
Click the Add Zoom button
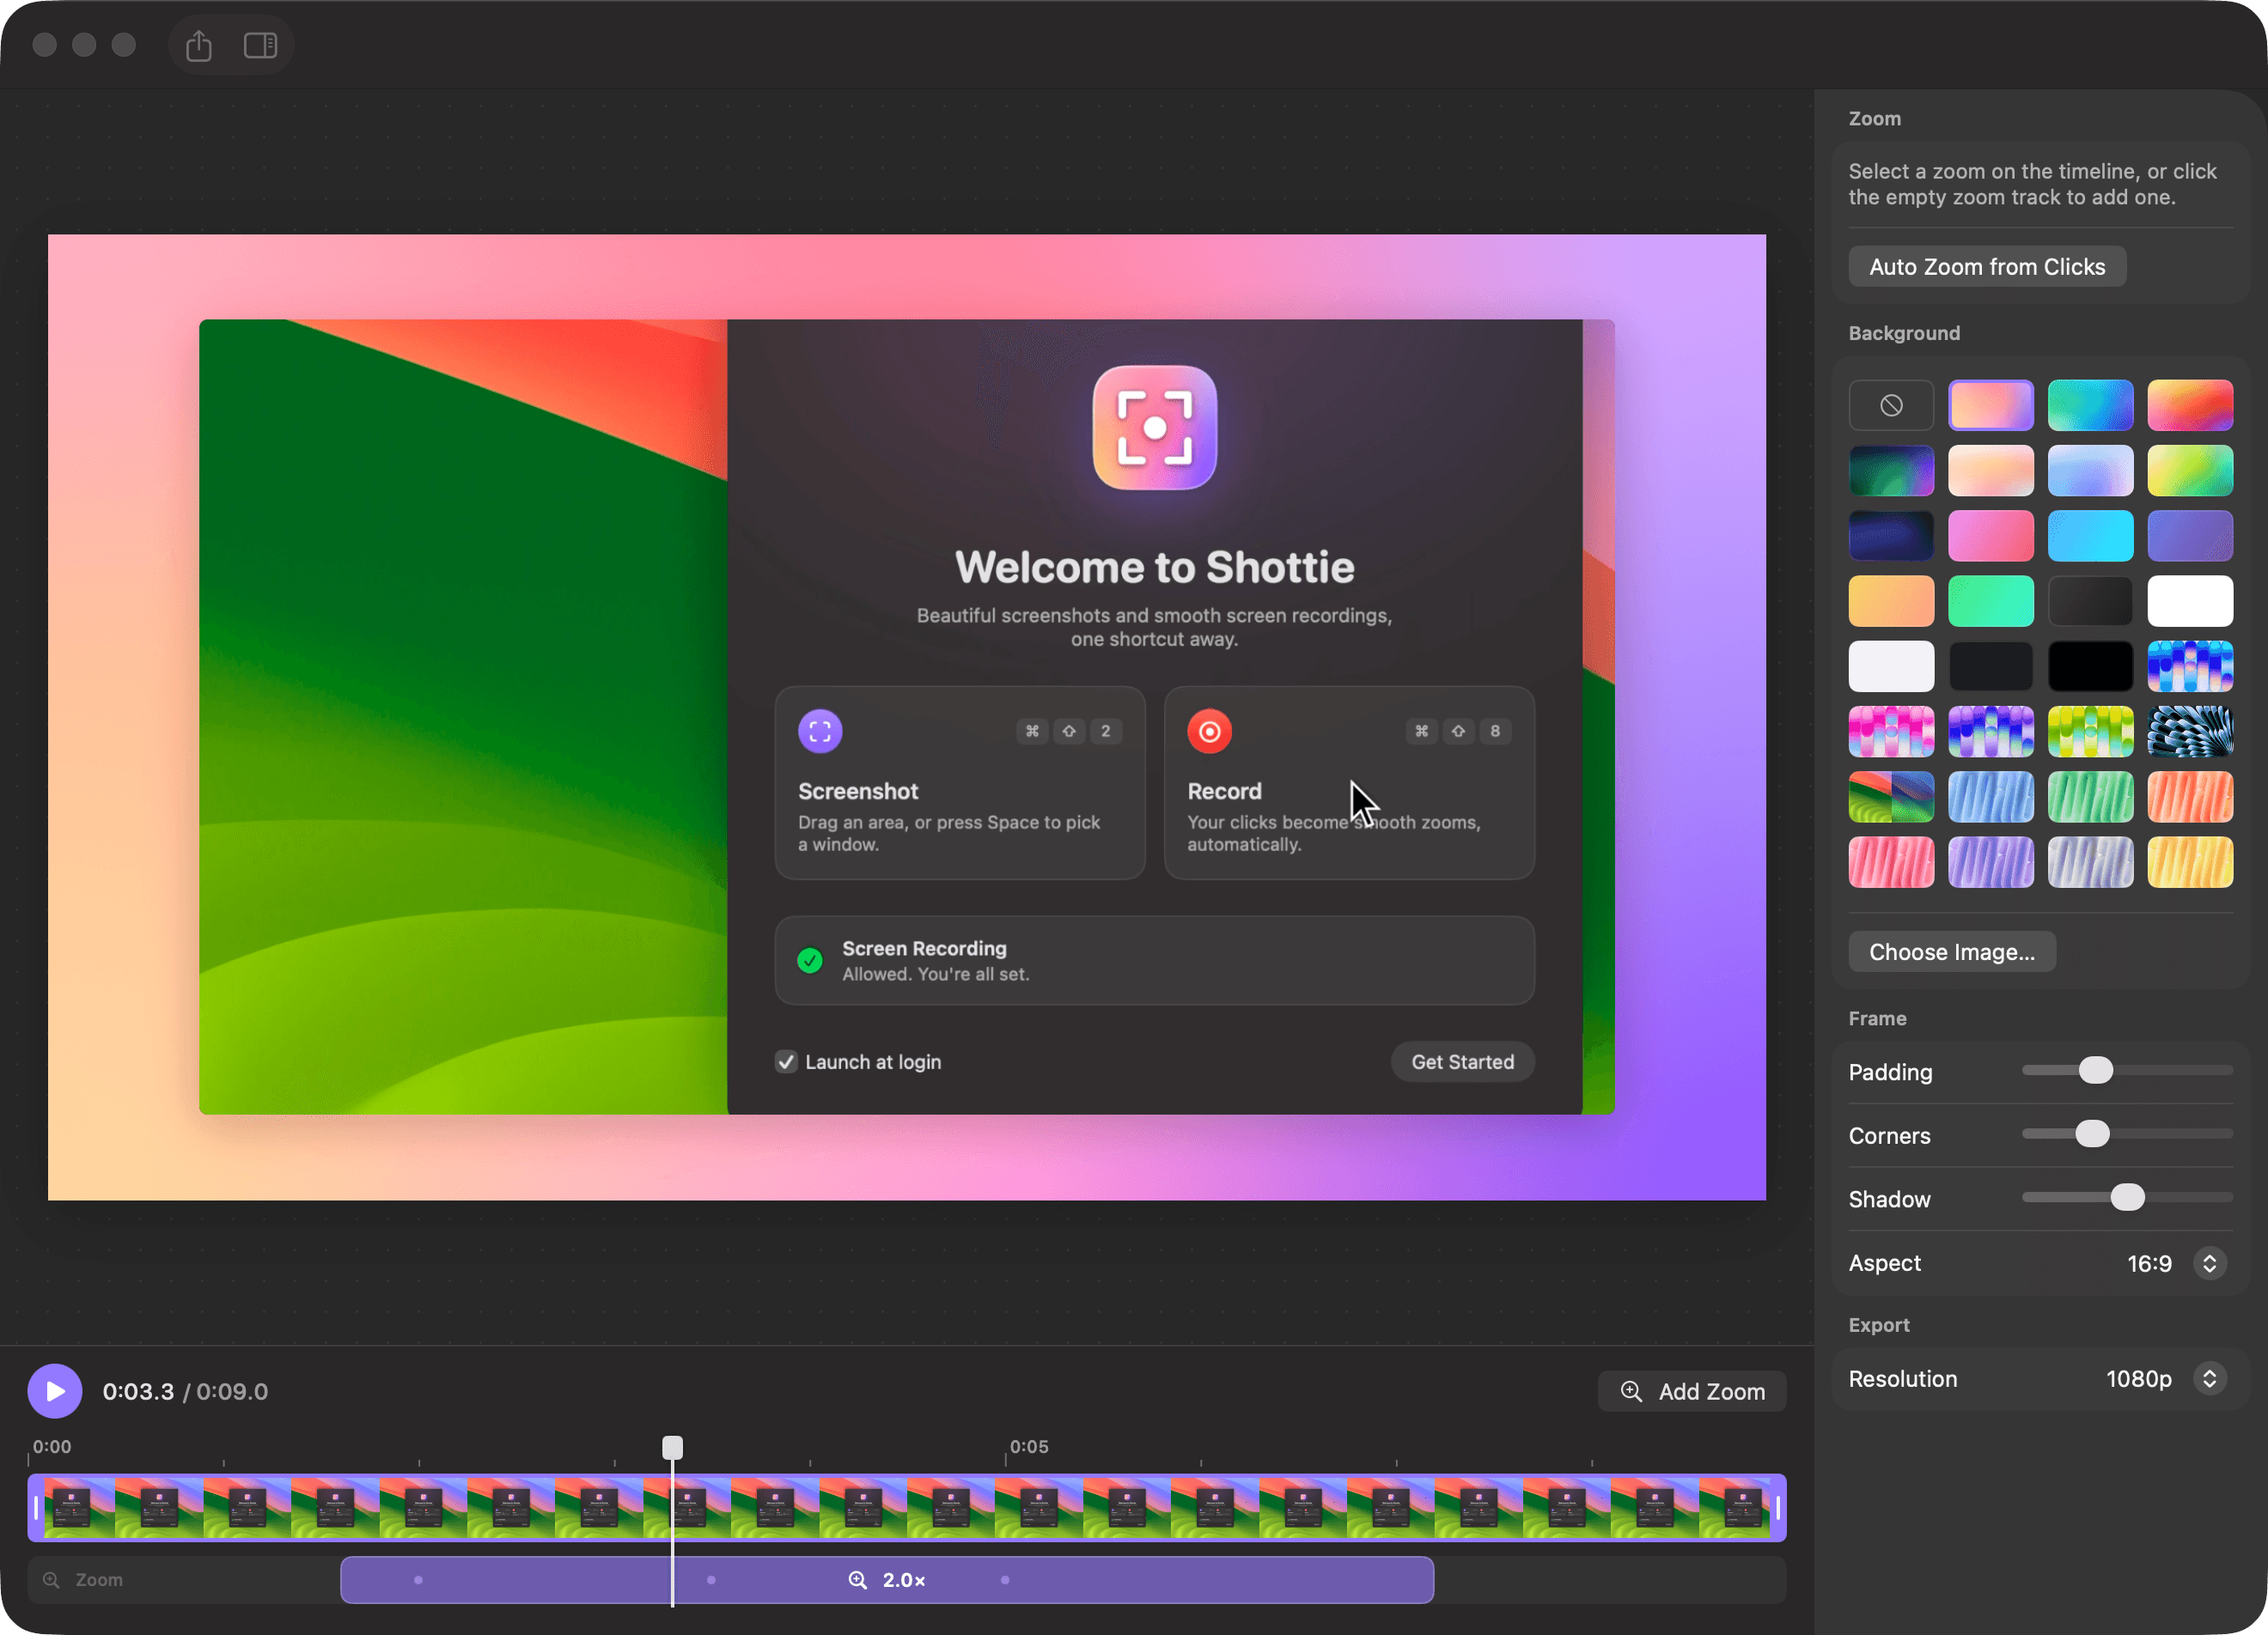(1692, 1391)
